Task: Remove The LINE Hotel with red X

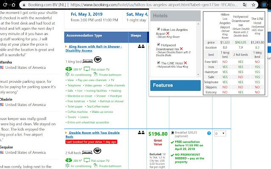Action: [x=185, y=63]
